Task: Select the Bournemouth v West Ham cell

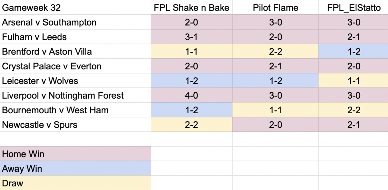Action: coord(75,110)
